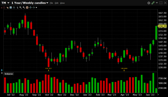Open the Edit menu

(x=57, y=3)
